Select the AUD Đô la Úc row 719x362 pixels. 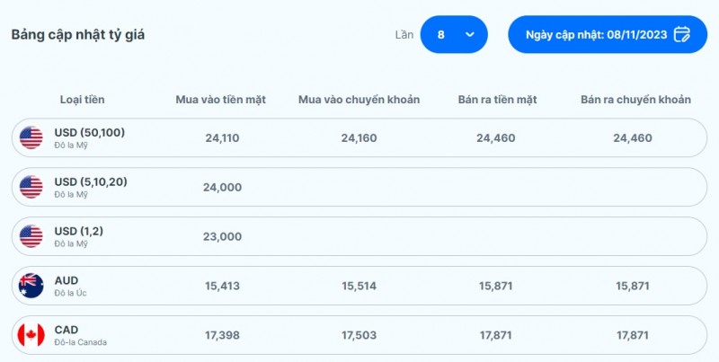click(x=359, y=286)
